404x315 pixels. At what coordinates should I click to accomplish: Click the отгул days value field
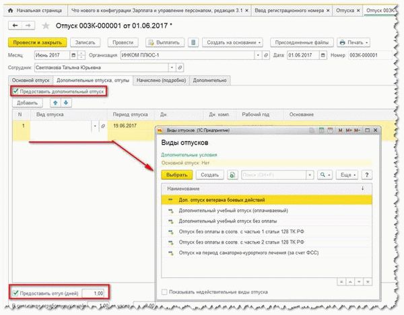(x=93, y=293)
